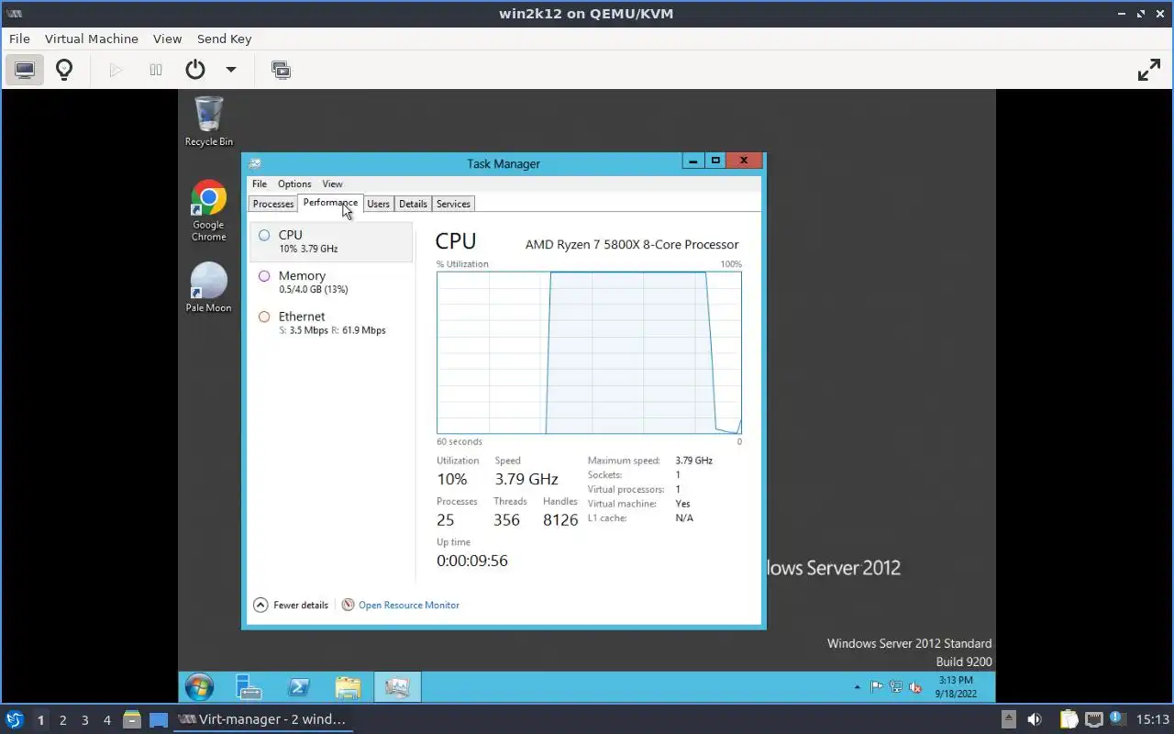Switch to the Users tab

pyautogui.click(x=378, y=204)
